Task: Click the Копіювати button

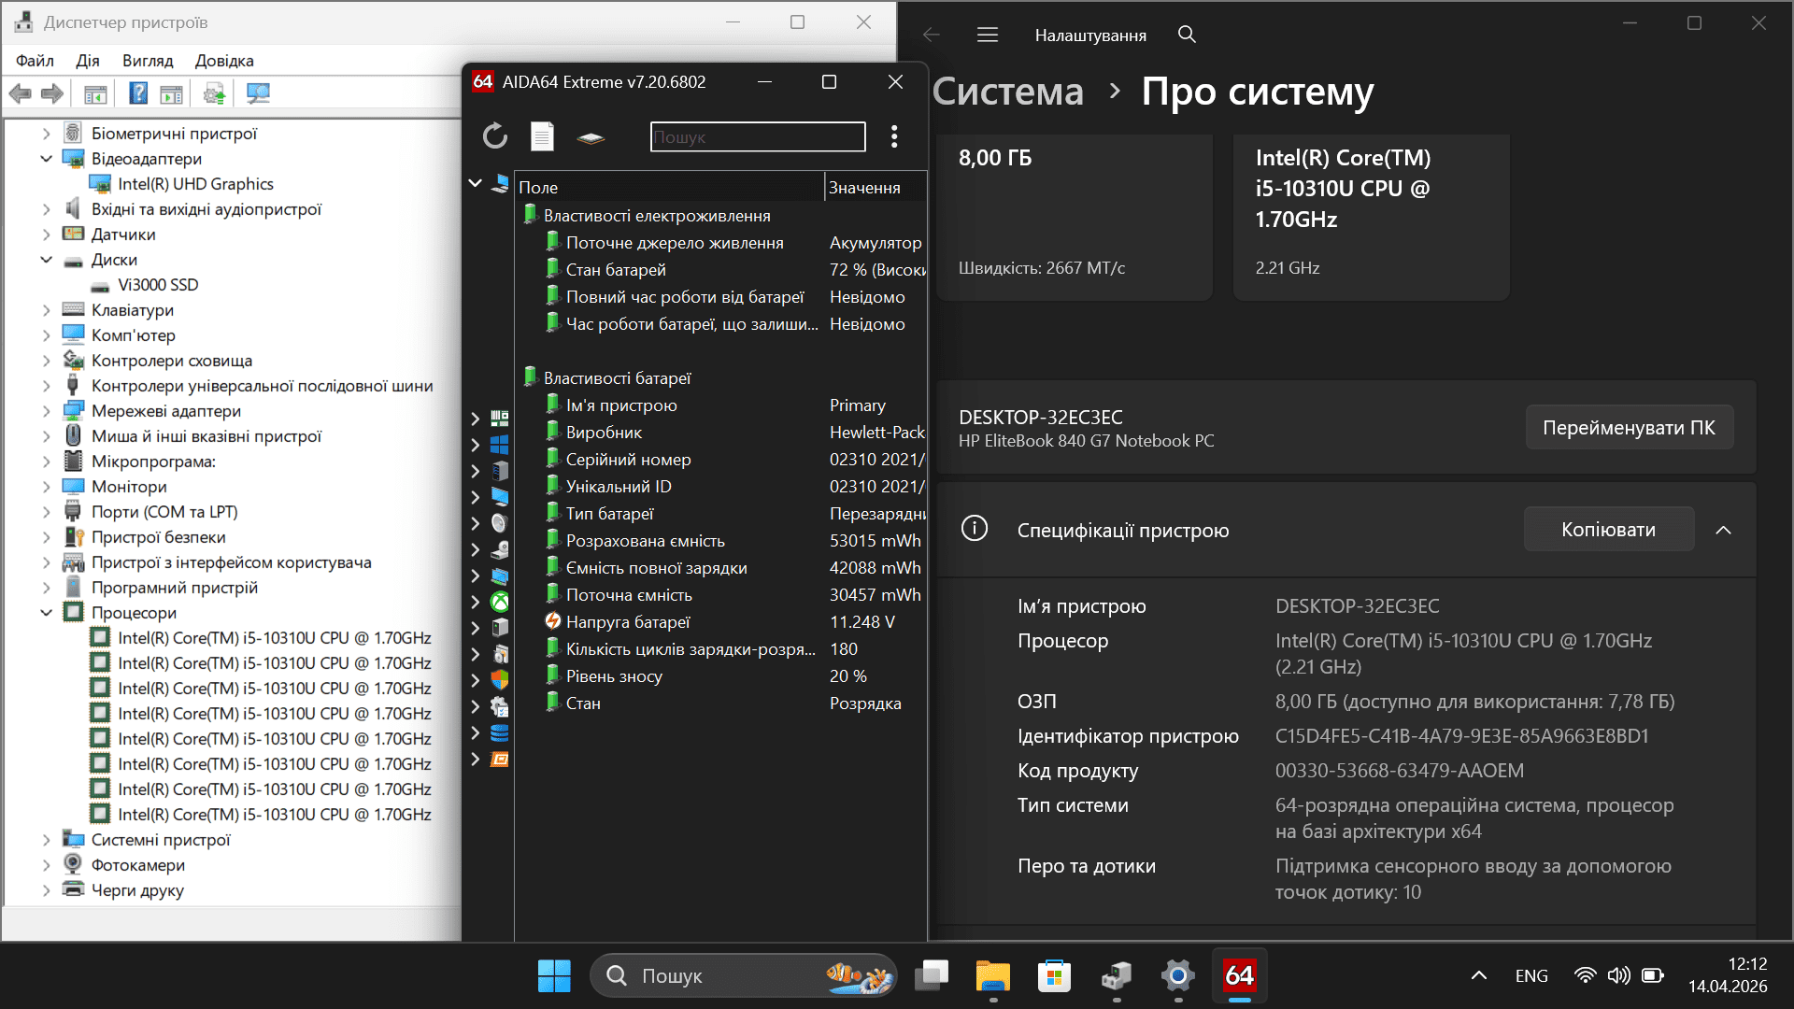Action: point(1608,530)
